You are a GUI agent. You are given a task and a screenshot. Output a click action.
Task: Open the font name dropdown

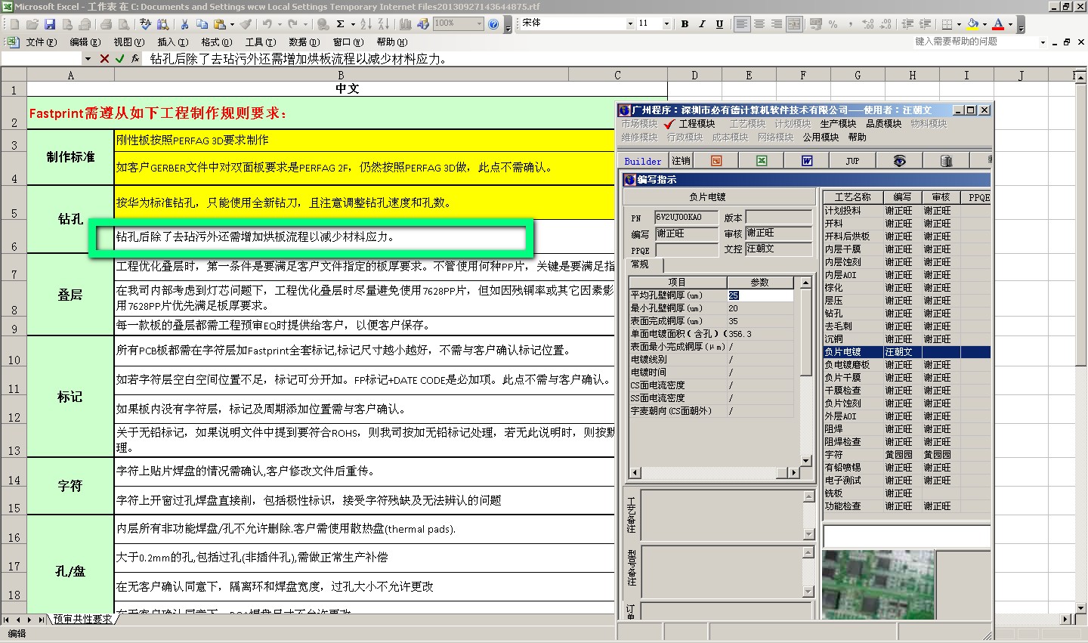click(631, 24)
